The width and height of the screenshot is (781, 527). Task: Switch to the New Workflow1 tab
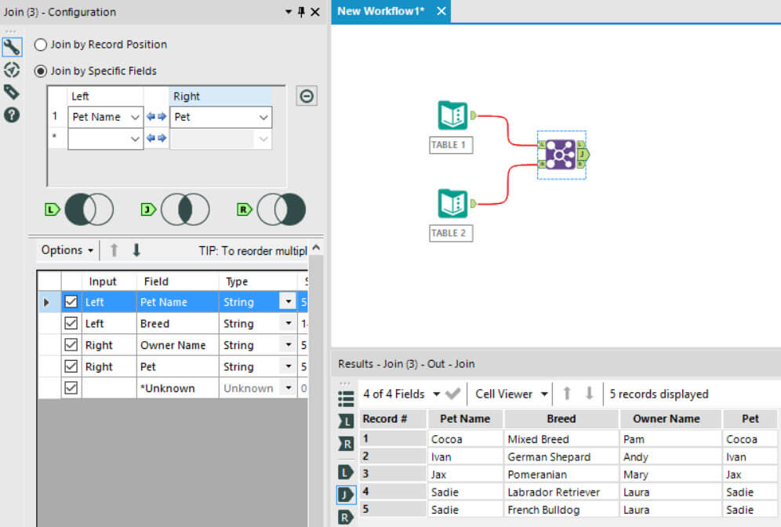pyautogui.click(x=381, y=11)
